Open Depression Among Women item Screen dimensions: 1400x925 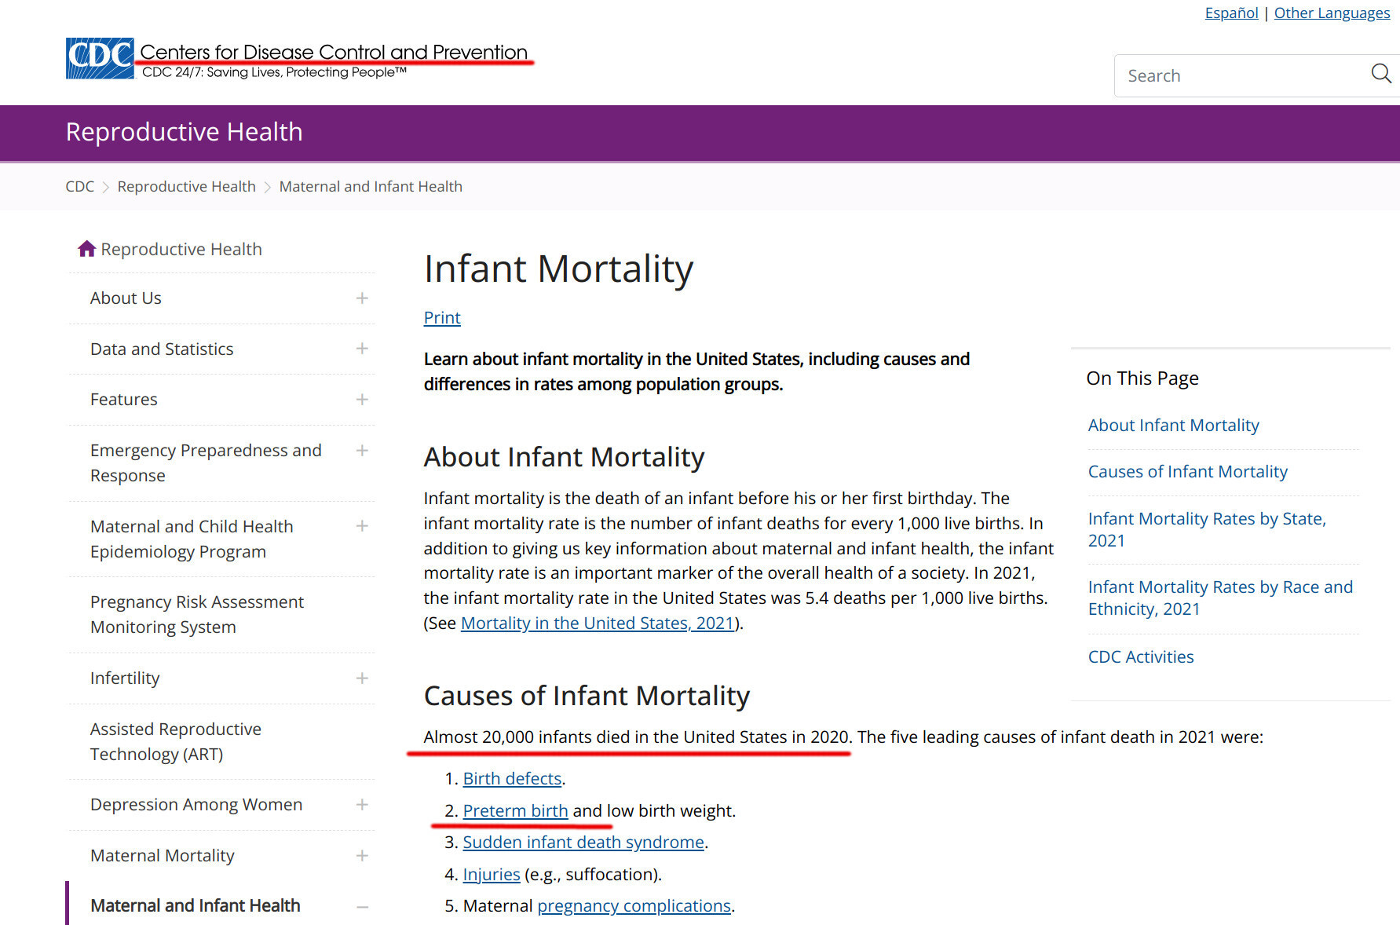click(x=196, y=805)
